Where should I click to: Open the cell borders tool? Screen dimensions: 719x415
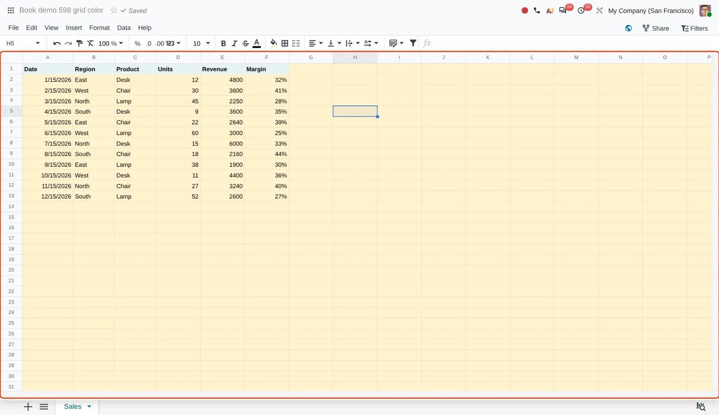285,43
